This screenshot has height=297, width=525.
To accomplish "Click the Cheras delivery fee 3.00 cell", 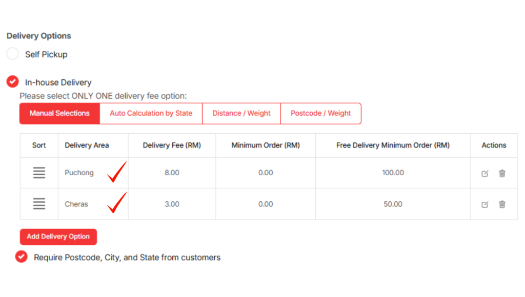I will pyautogui.click(x=172, y=204).
